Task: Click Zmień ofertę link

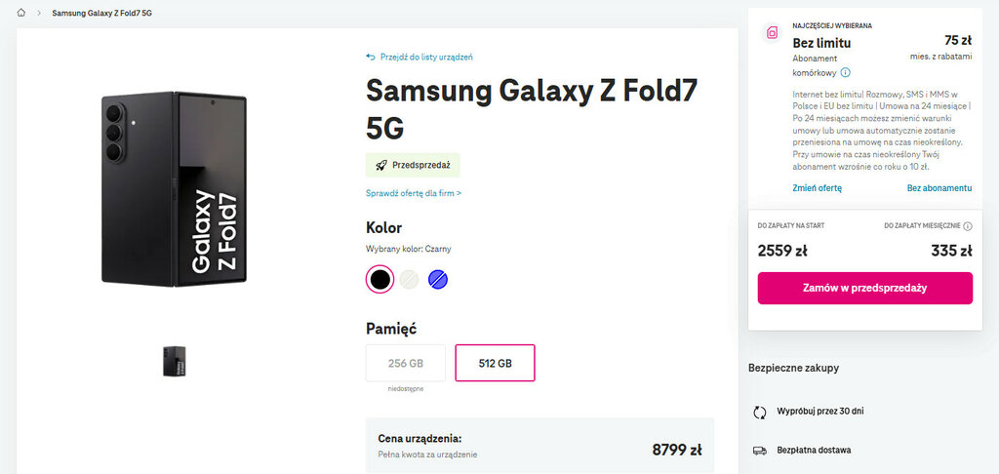Action: click(x=818, y=188)
